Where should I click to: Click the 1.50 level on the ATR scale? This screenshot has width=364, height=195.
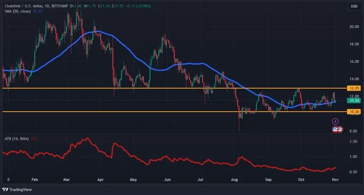[x=353, y=141]
